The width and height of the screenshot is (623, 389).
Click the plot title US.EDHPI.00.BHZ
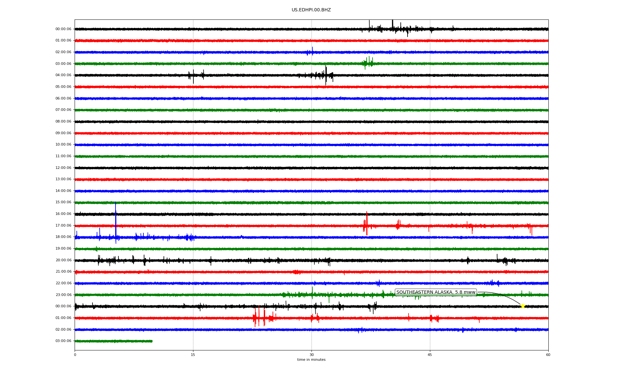tap(311, 10)
